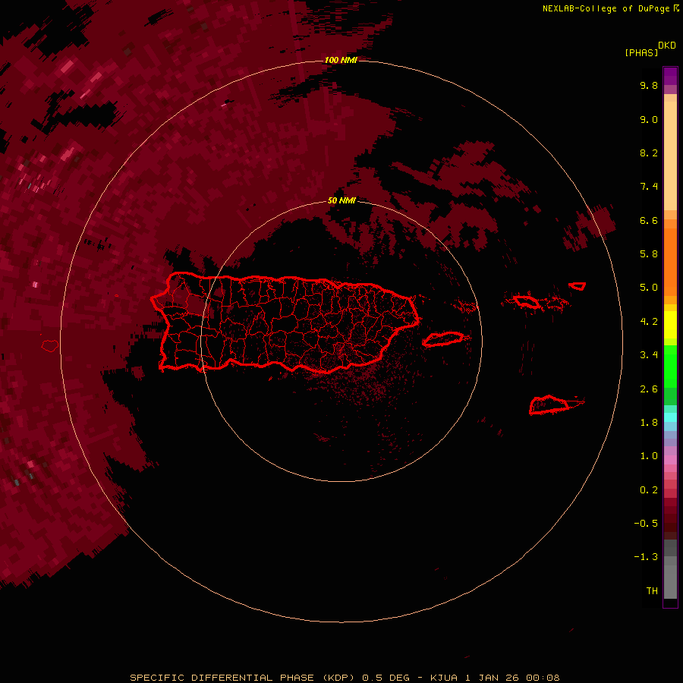Click the St. Thomas island outline

tap(527, 301)
